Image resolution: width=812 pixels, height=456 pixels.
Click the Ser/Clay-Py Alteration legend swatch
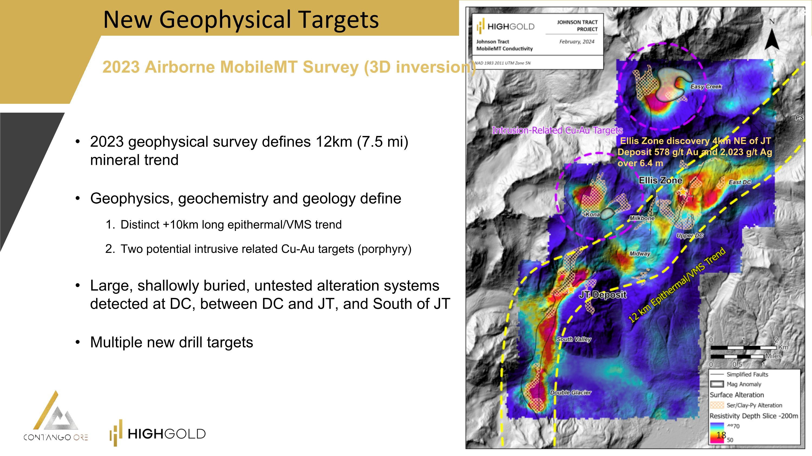pyautogui.click(x=717, y=405)
